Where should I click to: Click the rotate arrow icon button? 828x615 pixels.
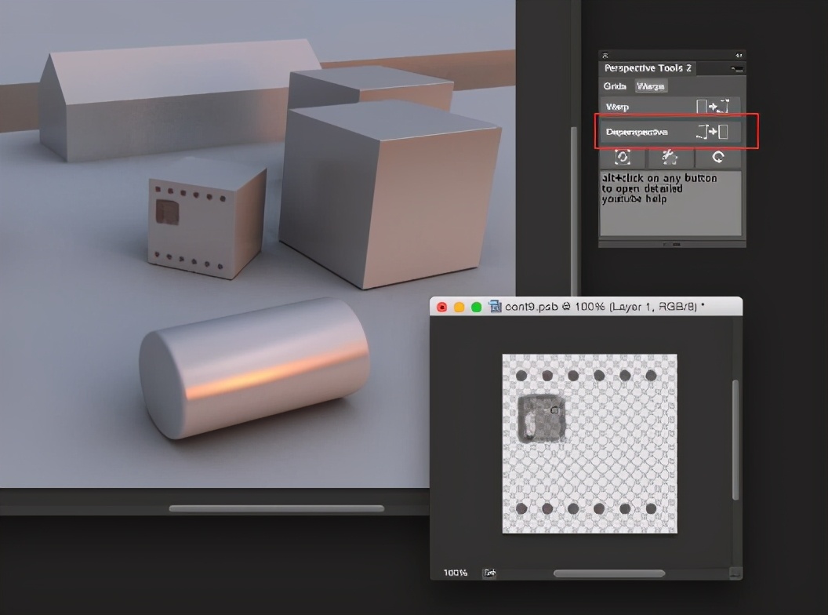pos(718,157)
